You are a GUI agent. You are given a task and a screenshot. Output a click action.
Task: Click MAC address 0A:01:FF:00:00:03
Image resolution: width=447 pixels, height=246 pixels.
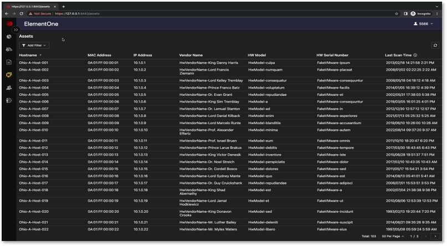(x=103, y=81)
